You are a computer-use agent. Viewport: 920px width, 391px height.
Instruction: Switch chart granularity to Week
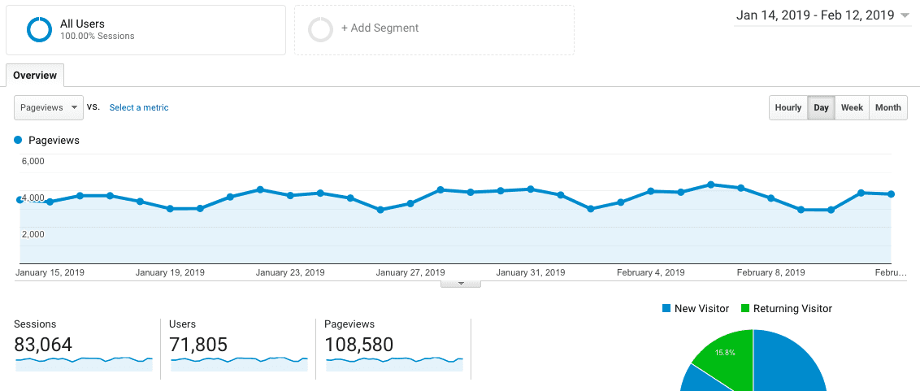pyautogui.click(x=852, y=107)
